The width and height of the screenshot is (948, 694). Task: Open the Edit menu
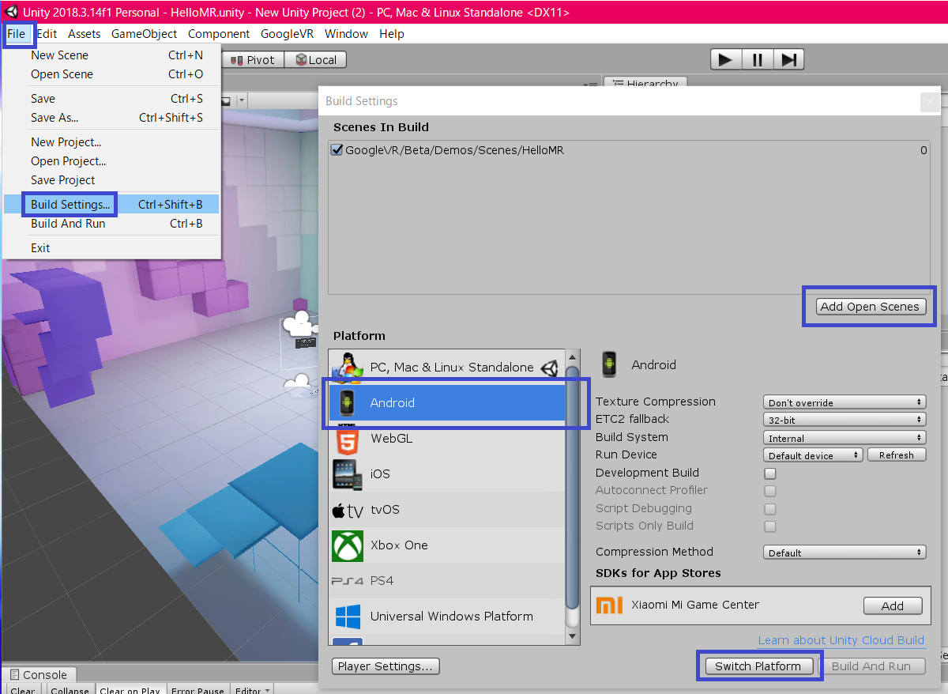[x=47, y=34]
